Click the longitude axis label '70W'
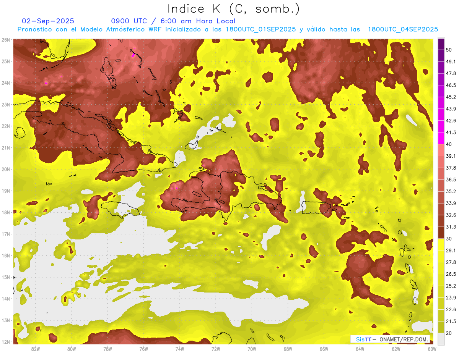 pyautogui.click(x=252, y=349)
